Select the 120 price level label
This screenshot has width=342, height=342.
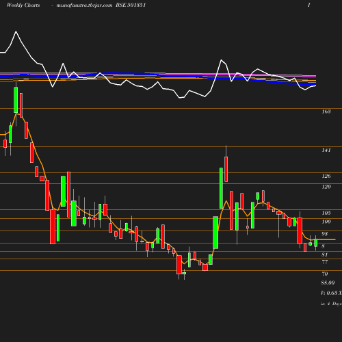pyautogui.click(x=326, y=187)
